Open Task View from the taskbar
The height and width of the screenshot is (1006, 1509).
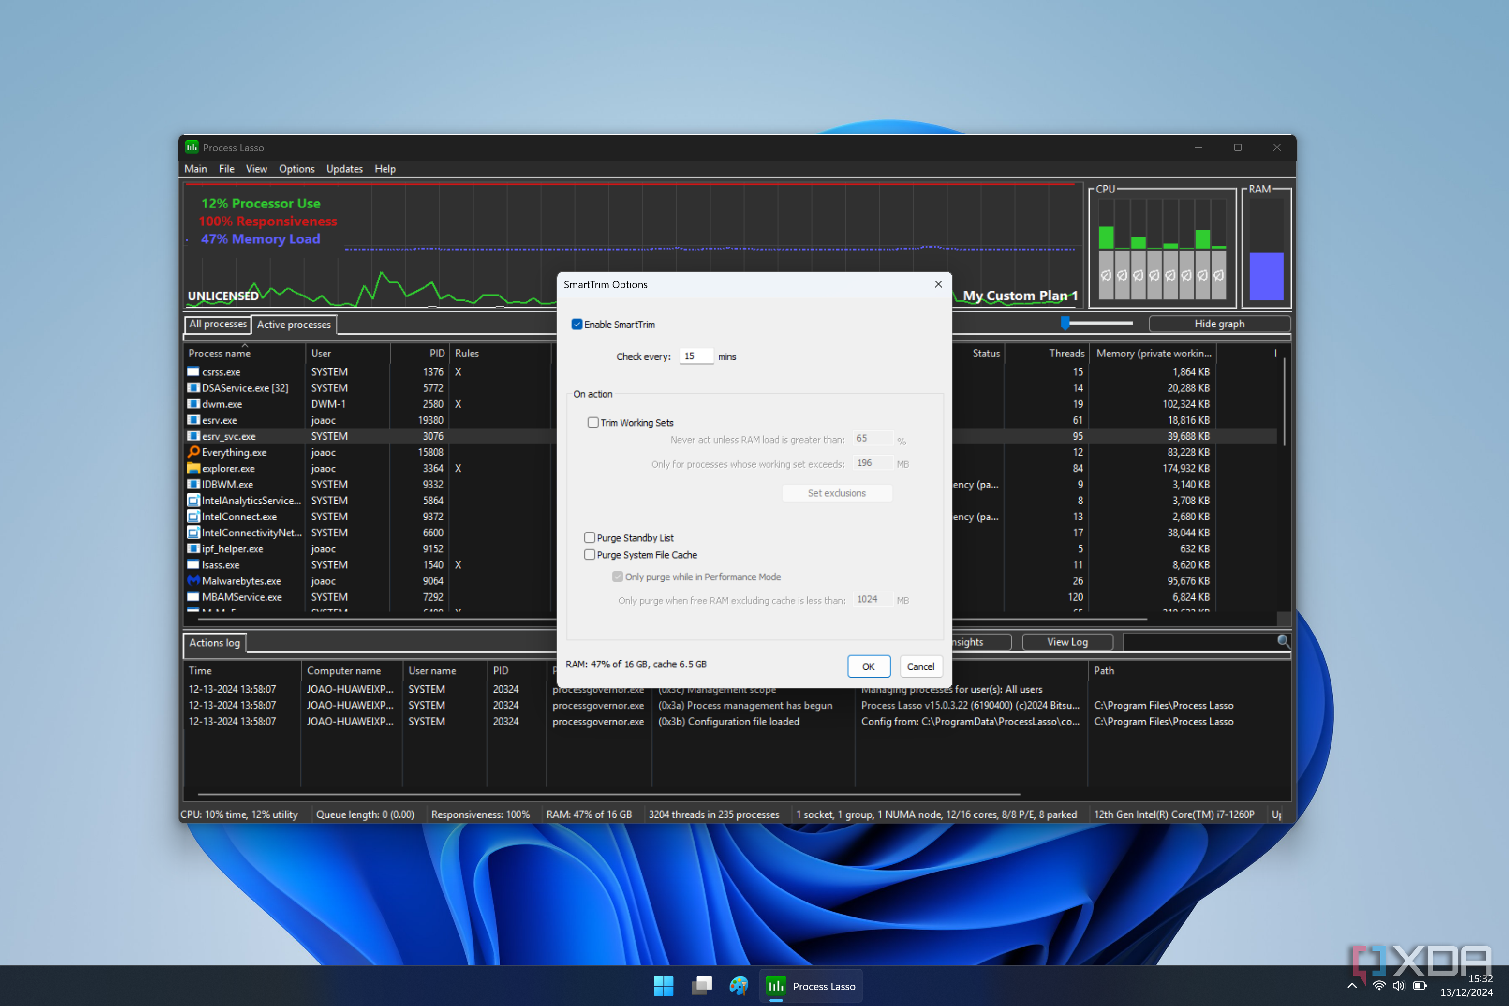click(x=701, y=986)
